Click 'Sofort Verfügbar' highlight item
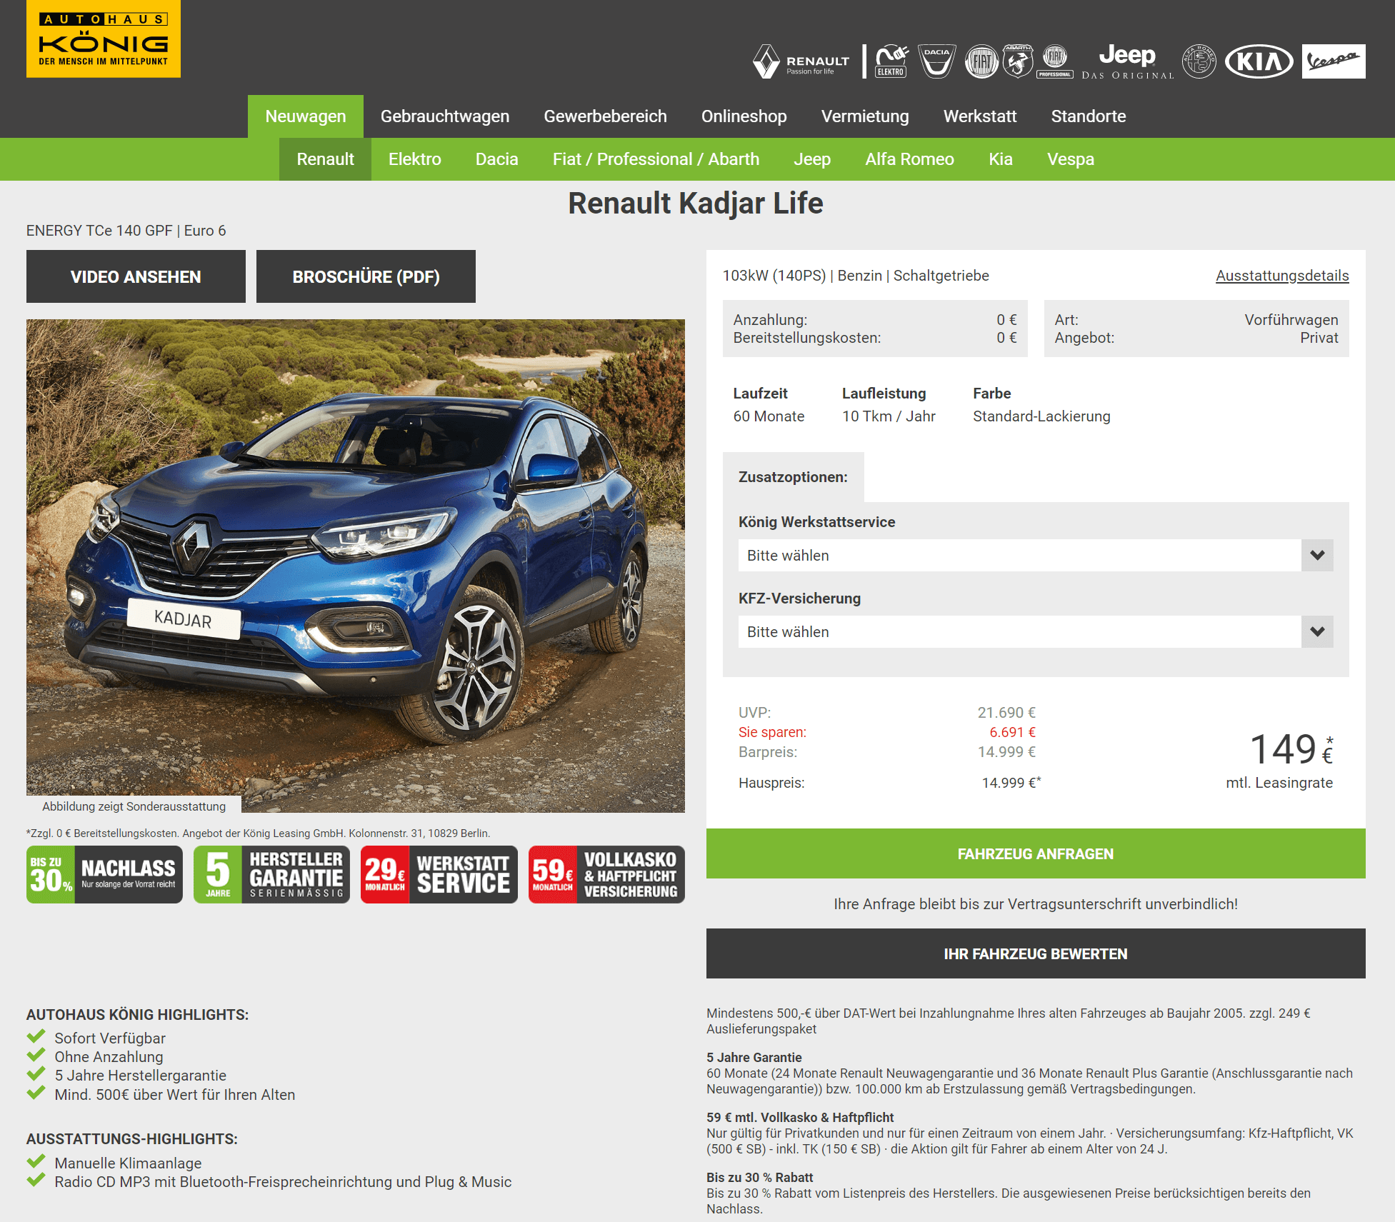Image resolution: width=1395 pixels, height=1222 pixels. click(x=110, y=1038)
